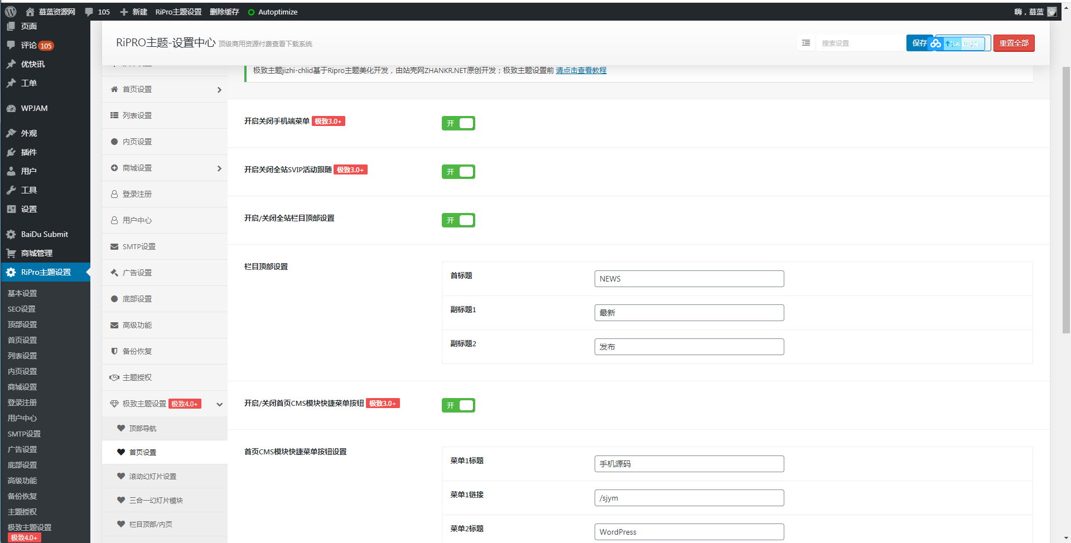Click the comments bubble showing 105

97,11
